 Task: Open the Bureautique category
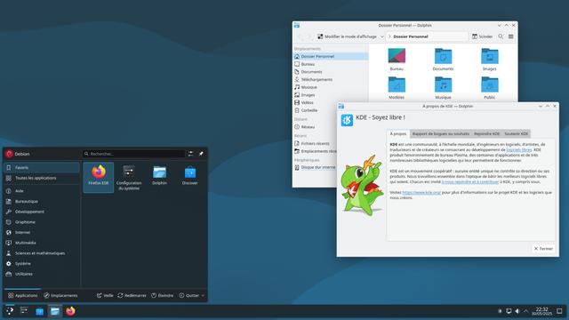[42, 202]
